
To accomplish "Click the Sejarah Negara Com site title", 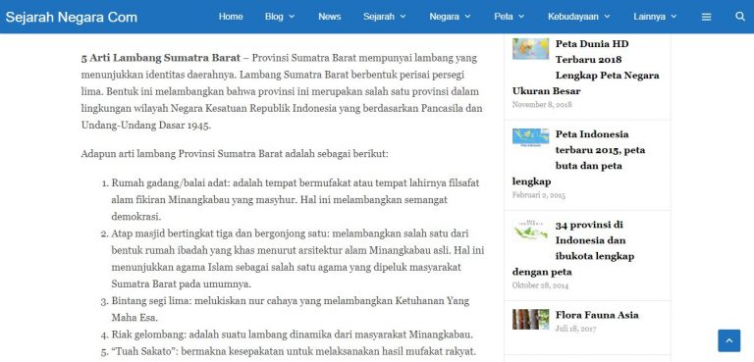I will [71, 18].
